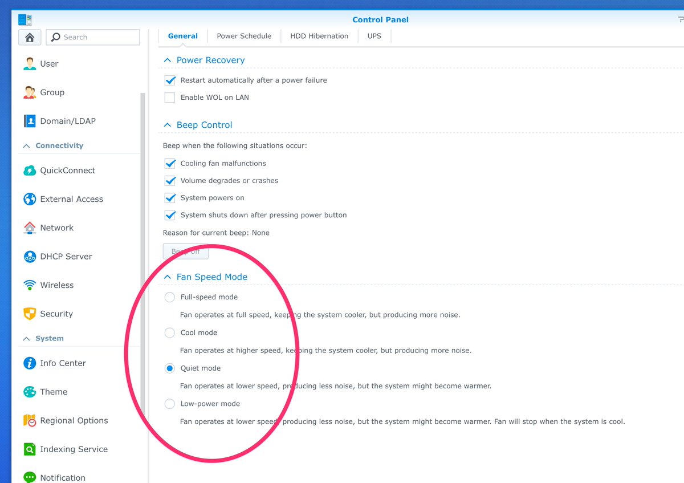
Task: Open the Network house icon
Action: point(30,228)
